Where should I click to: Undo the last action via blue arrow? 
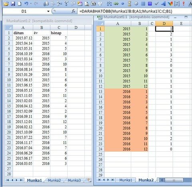point(26,4)
